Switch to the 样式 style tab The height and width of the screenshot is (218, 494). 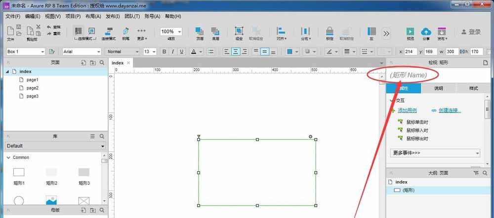click(473, 89)
